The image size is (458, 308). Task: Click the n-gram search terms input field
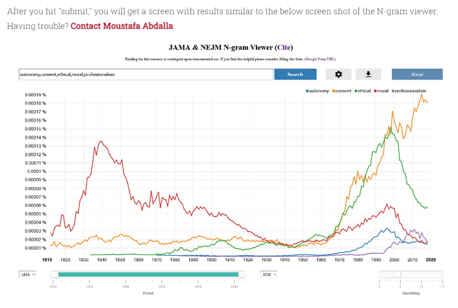point(145,74)
